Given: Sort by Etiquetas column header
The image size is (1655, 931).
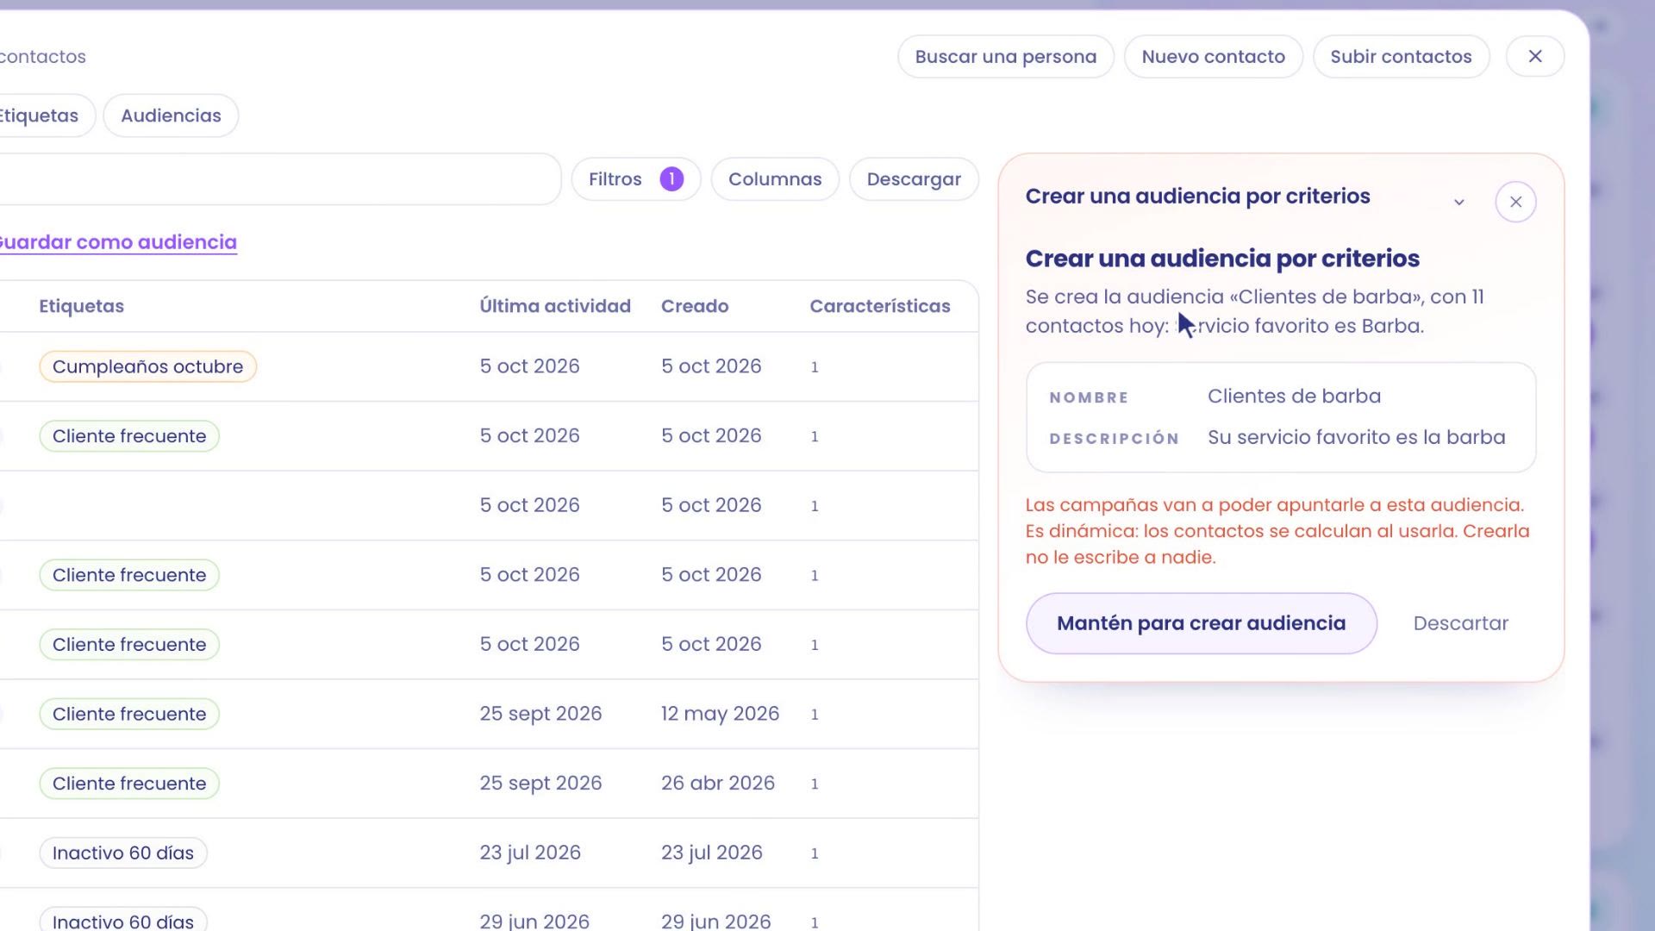Looking at the screenshot, I should 81,306.
